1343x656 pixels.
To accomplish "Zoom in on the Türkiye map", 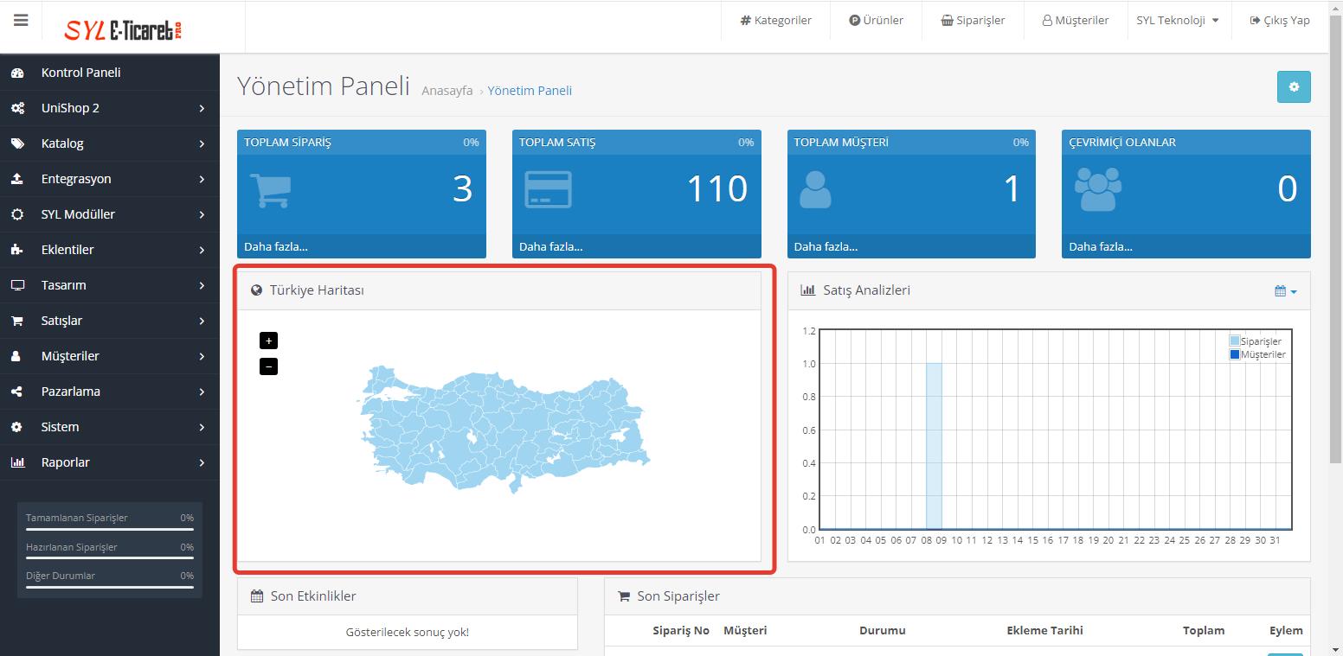I will click(268, 341).
